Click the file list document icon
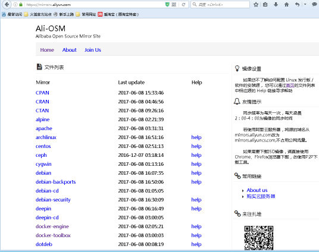Image resolution: width=319 pixels, height=252 pixels. point(39,67)
